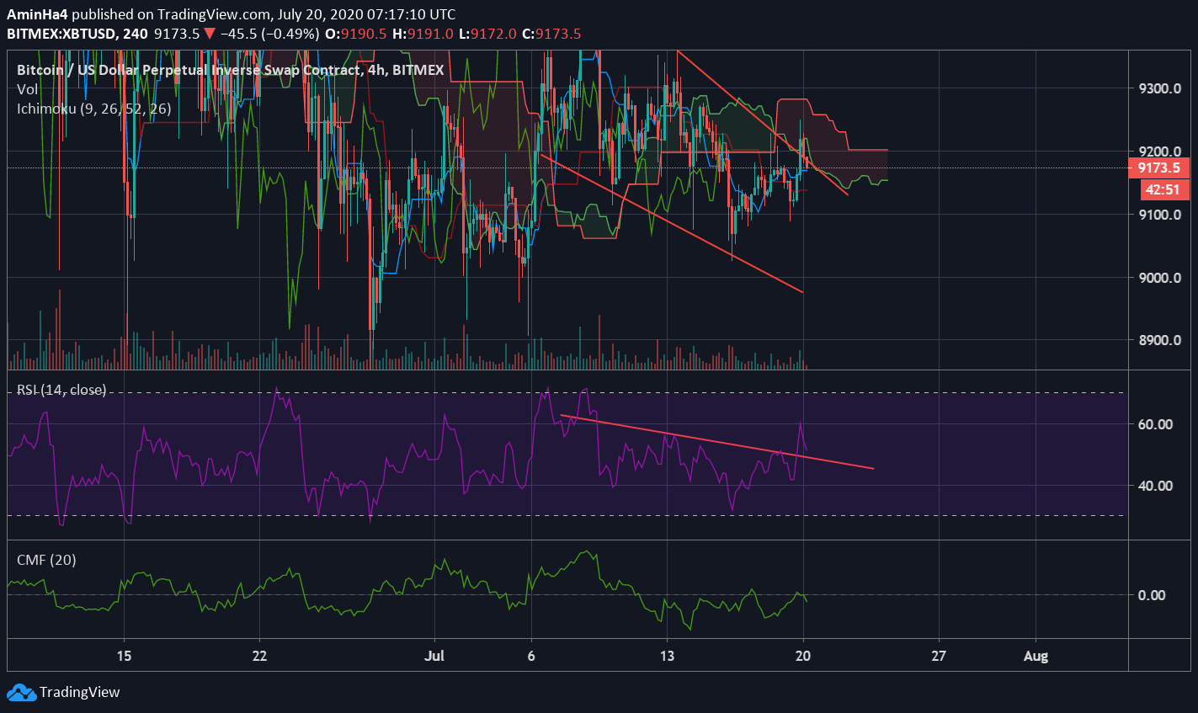Image resolution: width=1198 pixels, height=713 pixels.
Task: Click the open value O:9190.5
Action: 356,35
